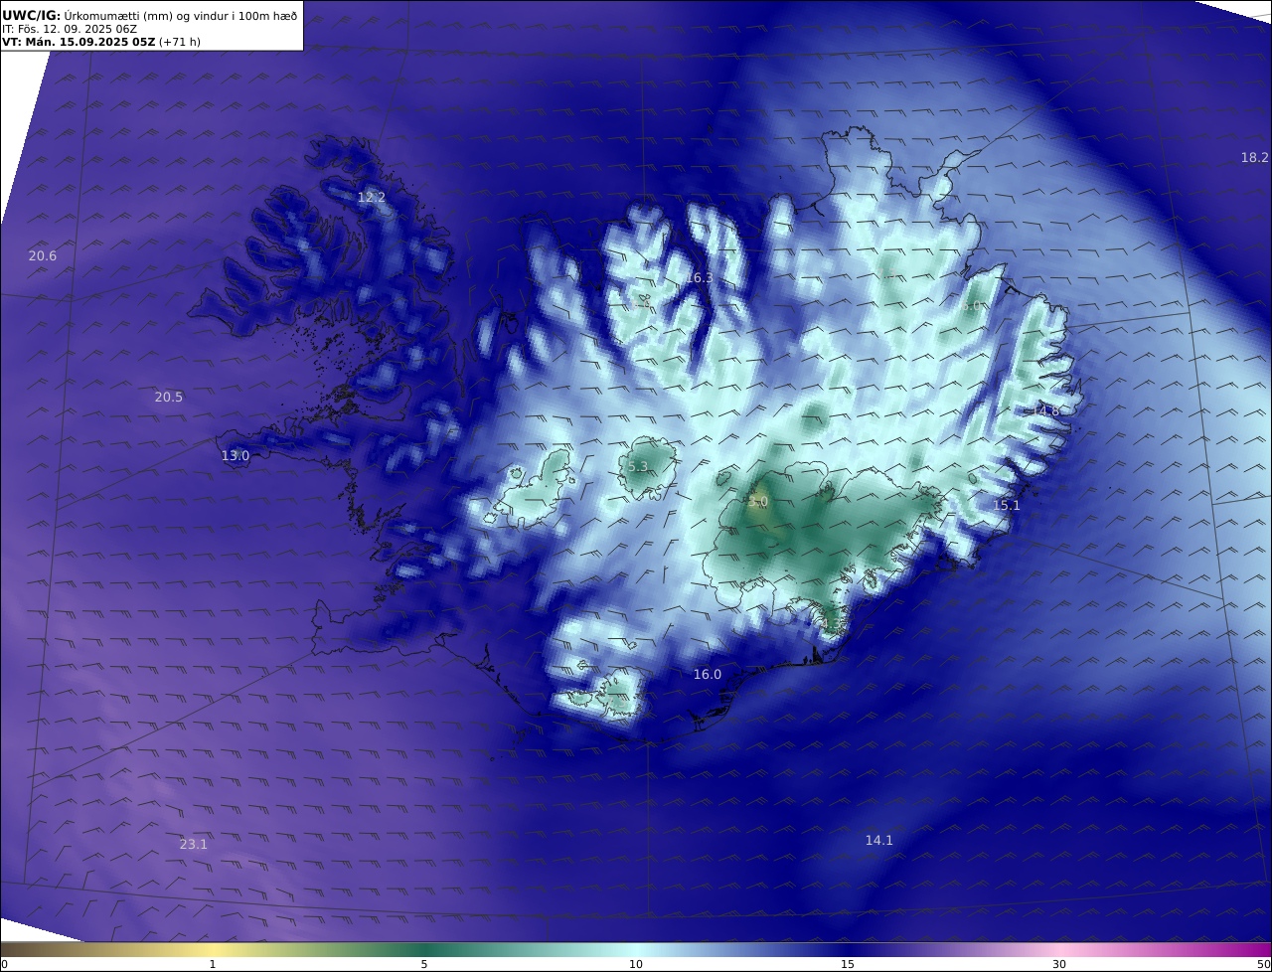
Task: Click the initial time line "IT: Fös. 12. 09. 2025 06Z"
Action: coord(70,29)
